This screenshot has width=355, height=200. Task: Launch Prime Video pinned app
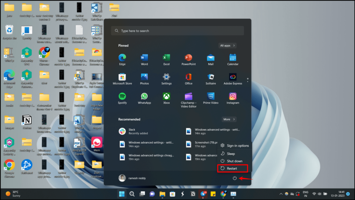coord(211,98)
